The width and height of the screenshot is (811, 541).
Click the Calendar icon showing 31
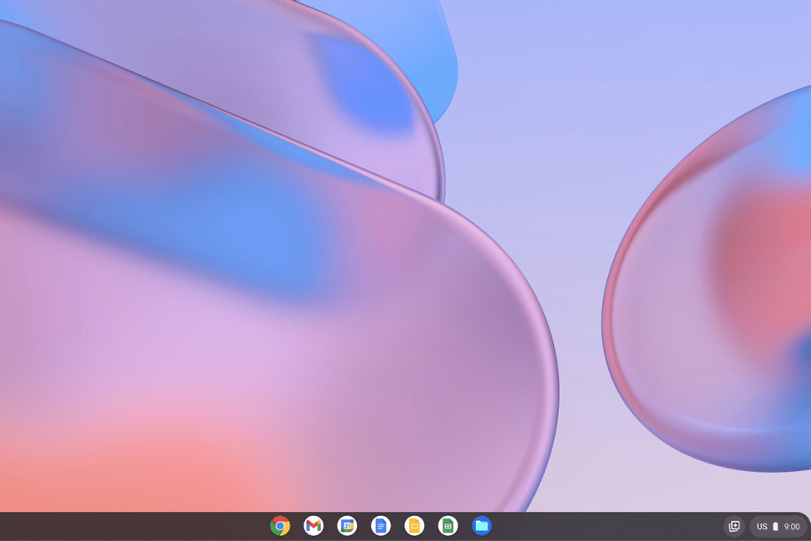pos(347,526)
